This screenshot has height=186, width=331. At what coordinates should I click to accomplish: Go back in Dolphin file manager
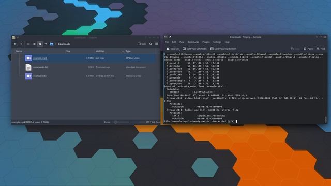pyautogui.click(x=15, y=44)
